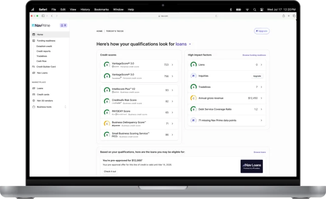
Task: Toggle Safari sidebar button
Action: [43, 16]
